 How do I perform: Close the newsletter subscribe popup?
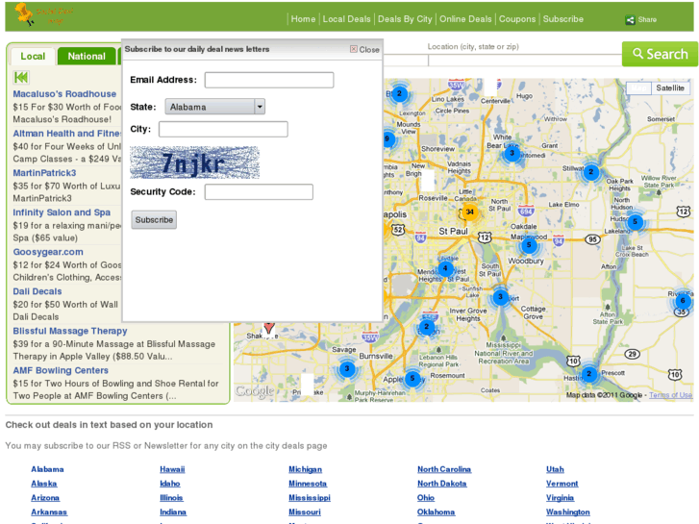click(x=364, y=49)
